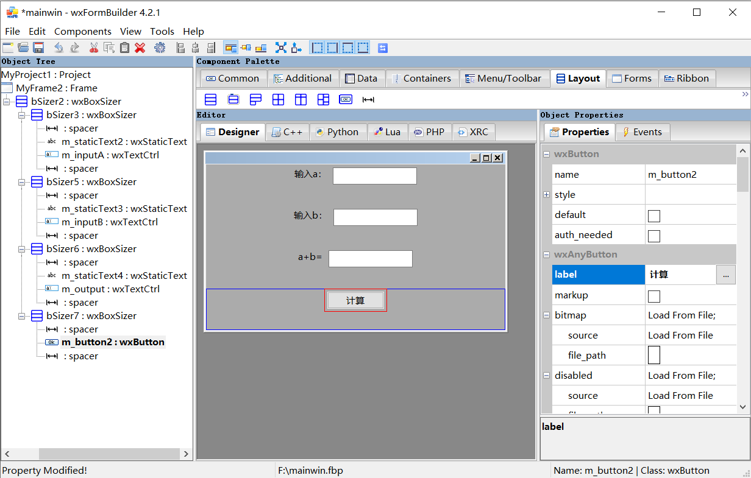Edit the label value field showing 计算
This screenshot has height=478, width=751.
(680, 275)
